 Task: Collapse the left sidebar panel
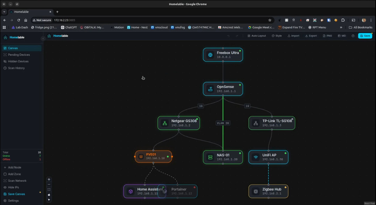coord(43,38)
